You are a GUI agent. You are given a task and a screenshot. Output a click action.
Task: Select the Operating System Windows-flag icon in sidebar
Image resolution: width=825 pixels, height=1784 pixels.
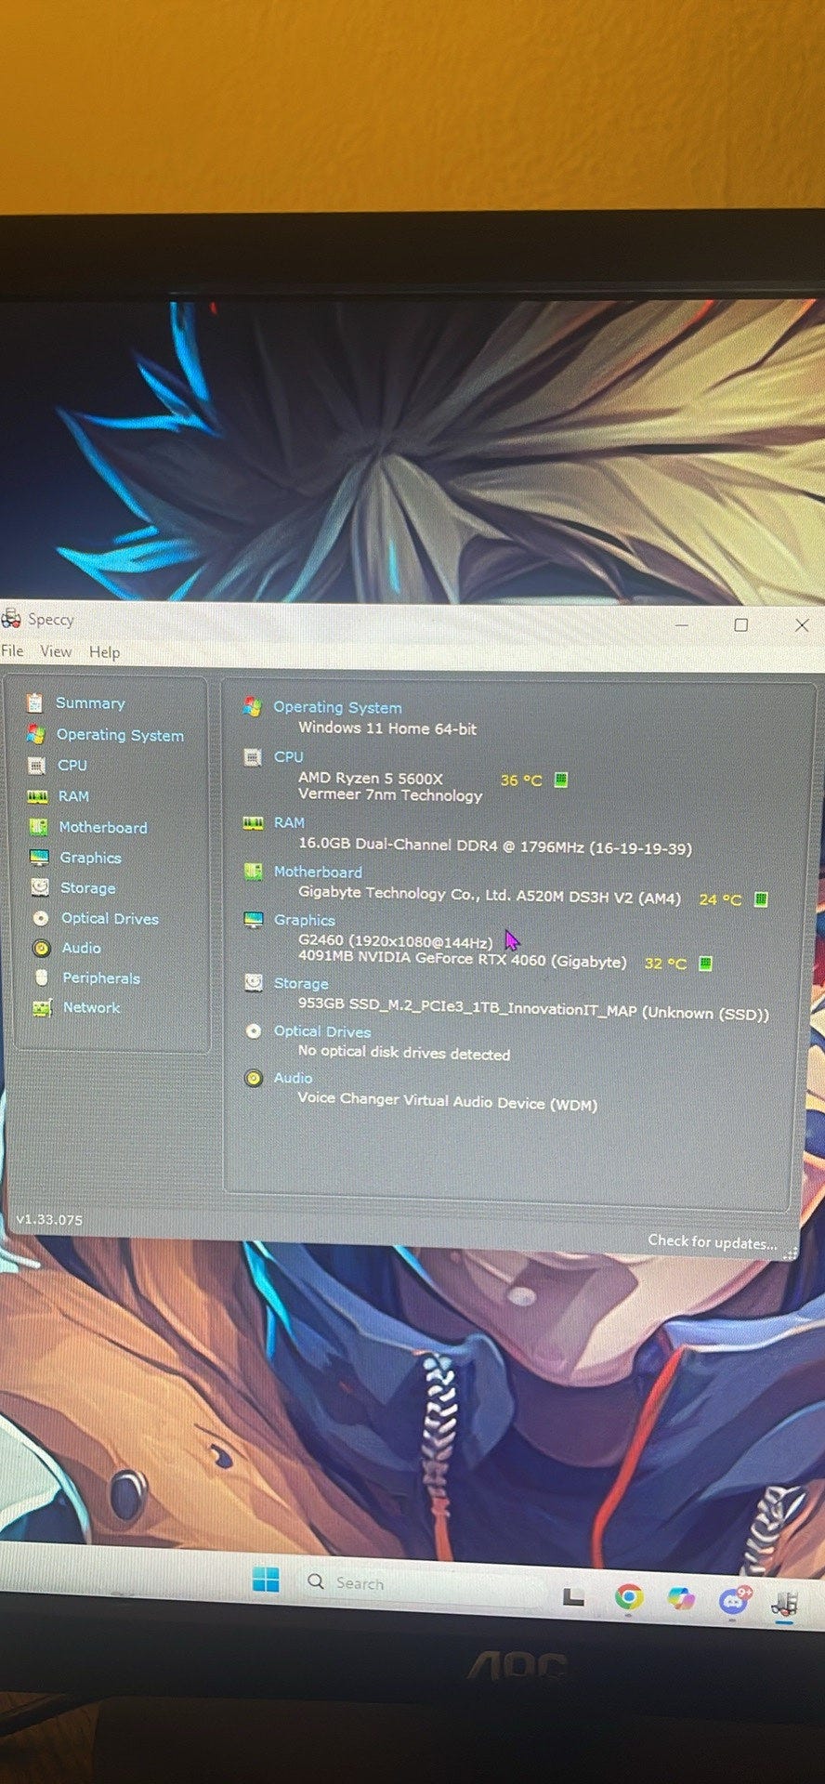pos(35,734)
